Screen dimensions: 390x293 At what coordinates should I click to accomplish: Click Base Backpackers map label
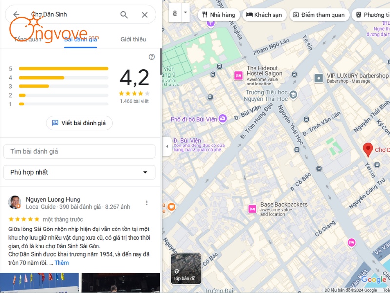point(284,204)
